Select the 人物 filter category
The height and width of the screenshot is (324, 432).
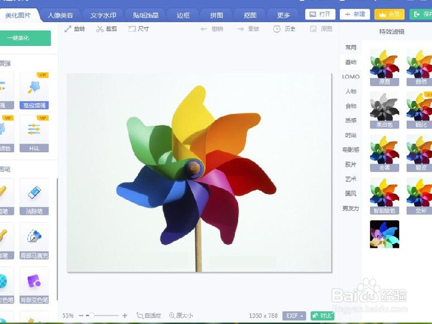tap(350, 91)
